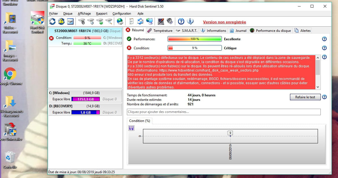Switch to the S.M.A.R.T. tab

click(187, 31)
